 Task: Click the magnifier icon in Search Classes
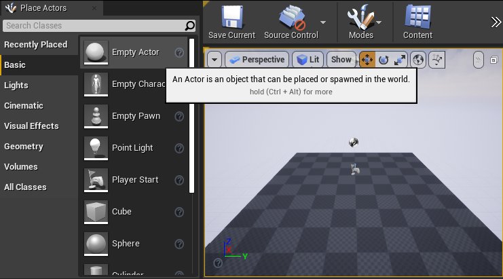190,26
